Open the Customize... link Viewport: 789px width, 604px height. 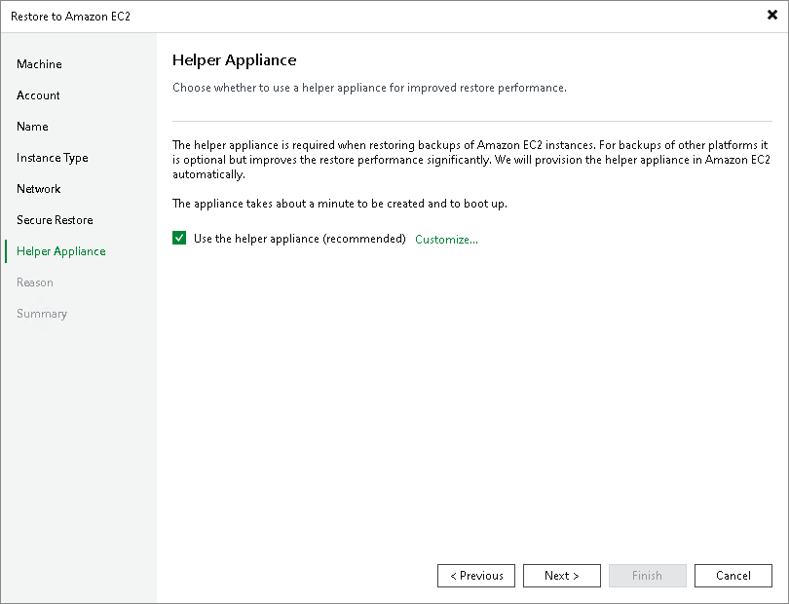pyautogui.click(x=446, y=238)
